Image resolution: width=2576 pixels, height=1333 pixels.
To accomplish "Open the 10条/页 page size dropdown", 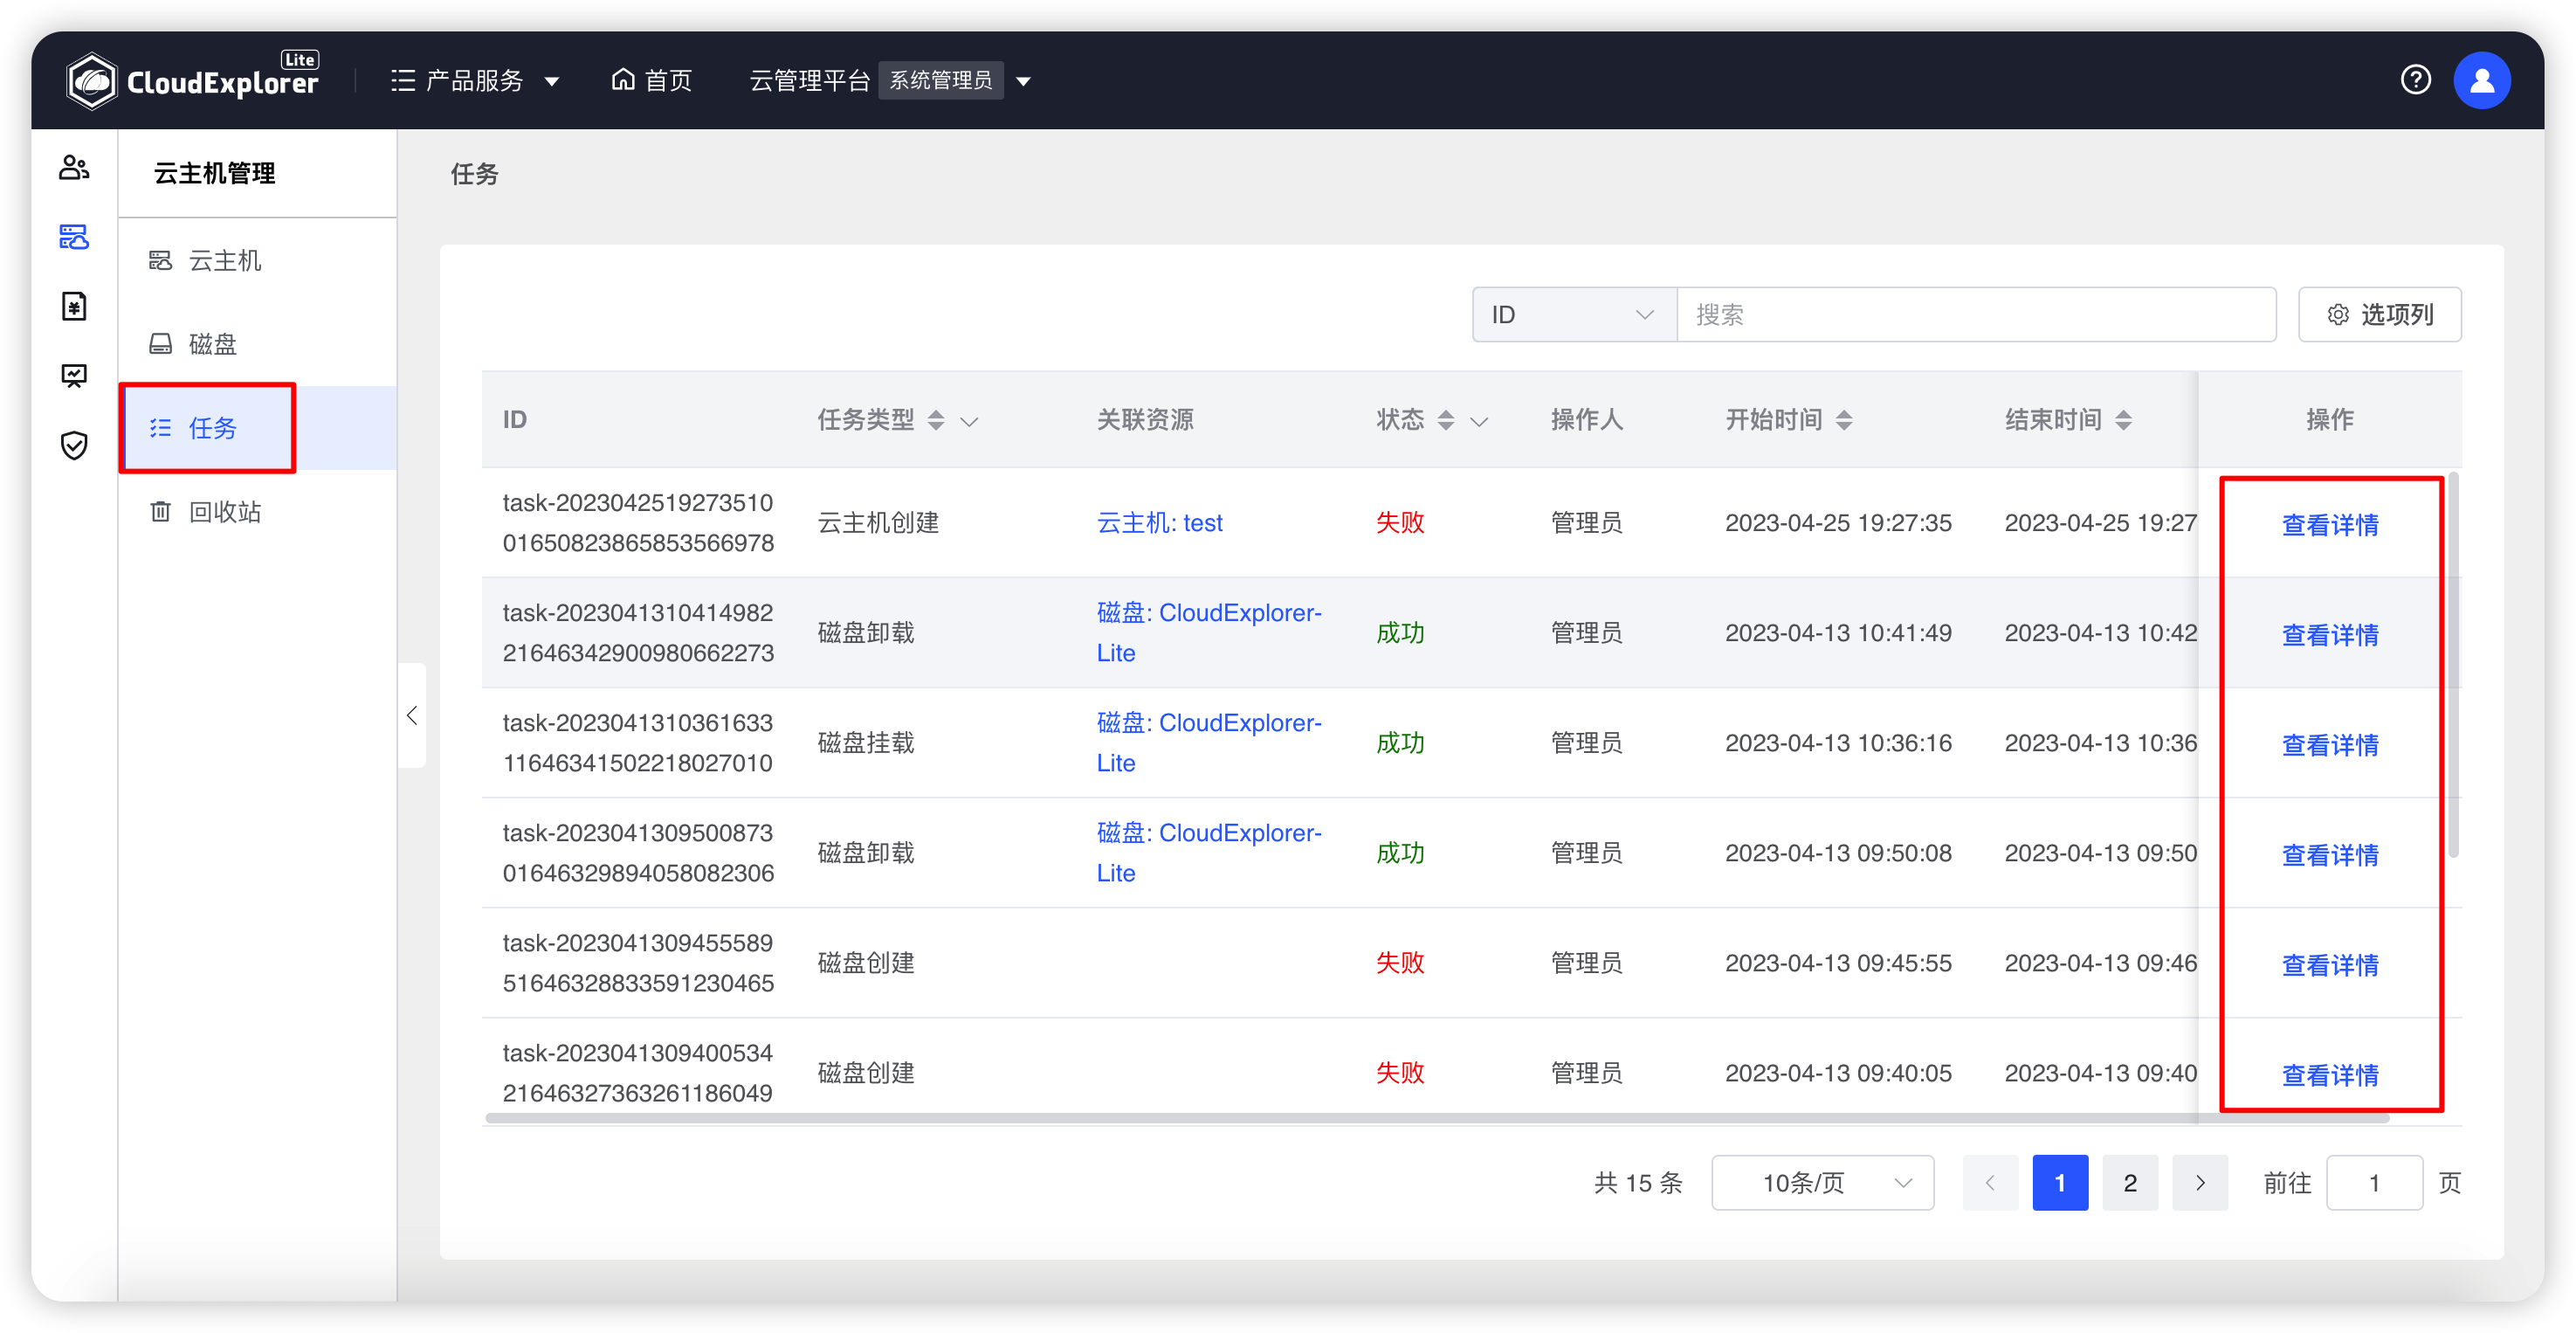I will pos(1822,1183).
